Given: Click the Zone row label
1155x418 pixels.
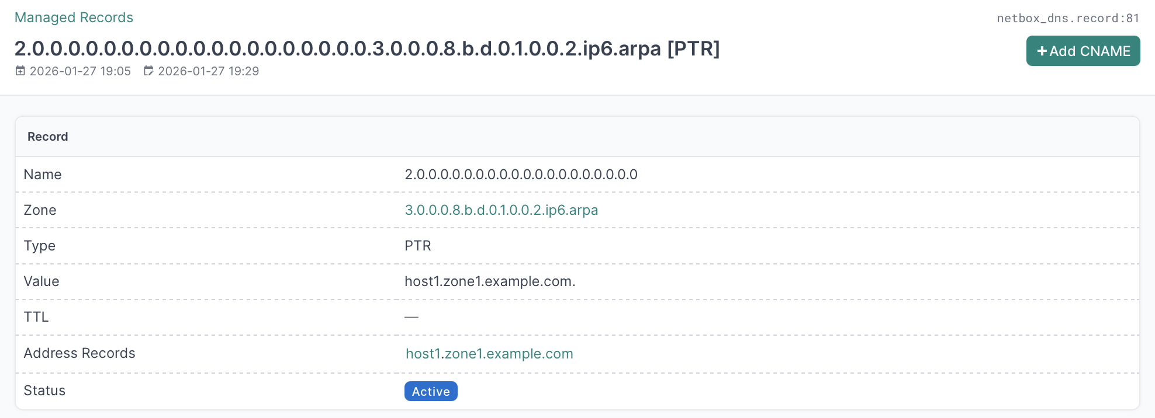Looking at the screenshot, I should tap(40, 210).
